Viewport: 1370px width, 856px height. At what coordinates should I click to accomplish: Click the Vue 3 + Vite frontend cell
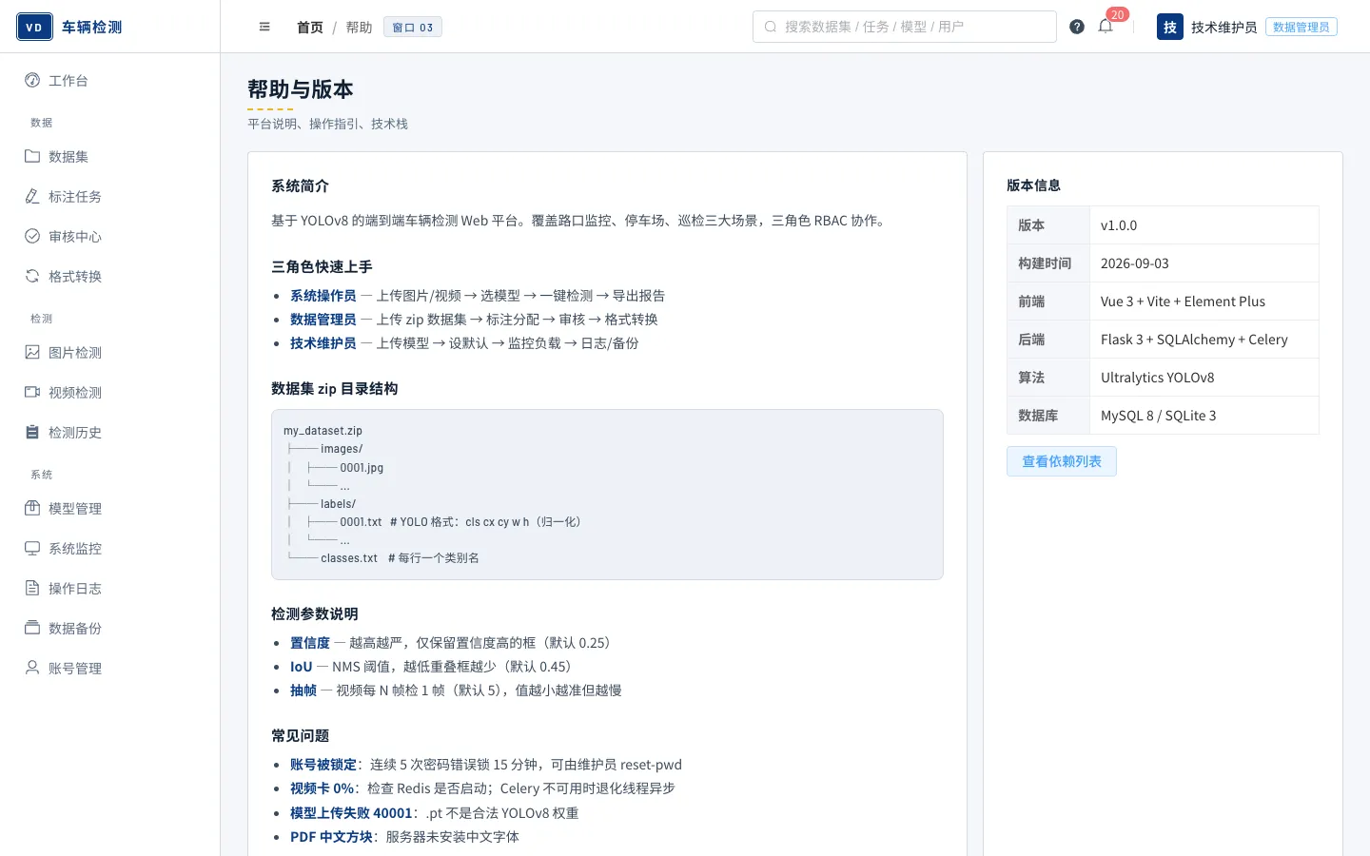click(x=1204, y=302)
